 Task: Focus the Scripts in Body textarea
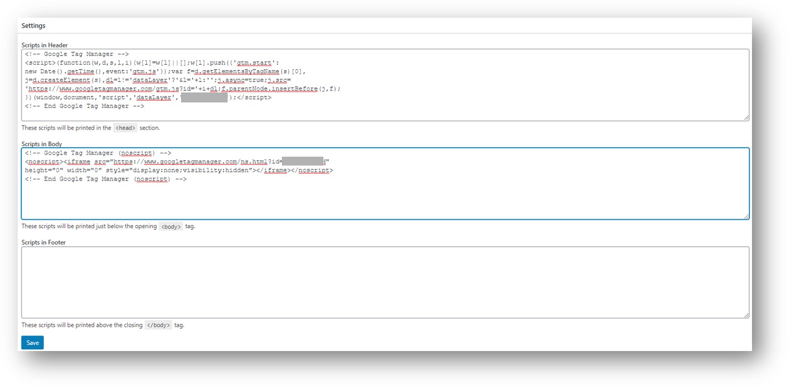point(385,183)
